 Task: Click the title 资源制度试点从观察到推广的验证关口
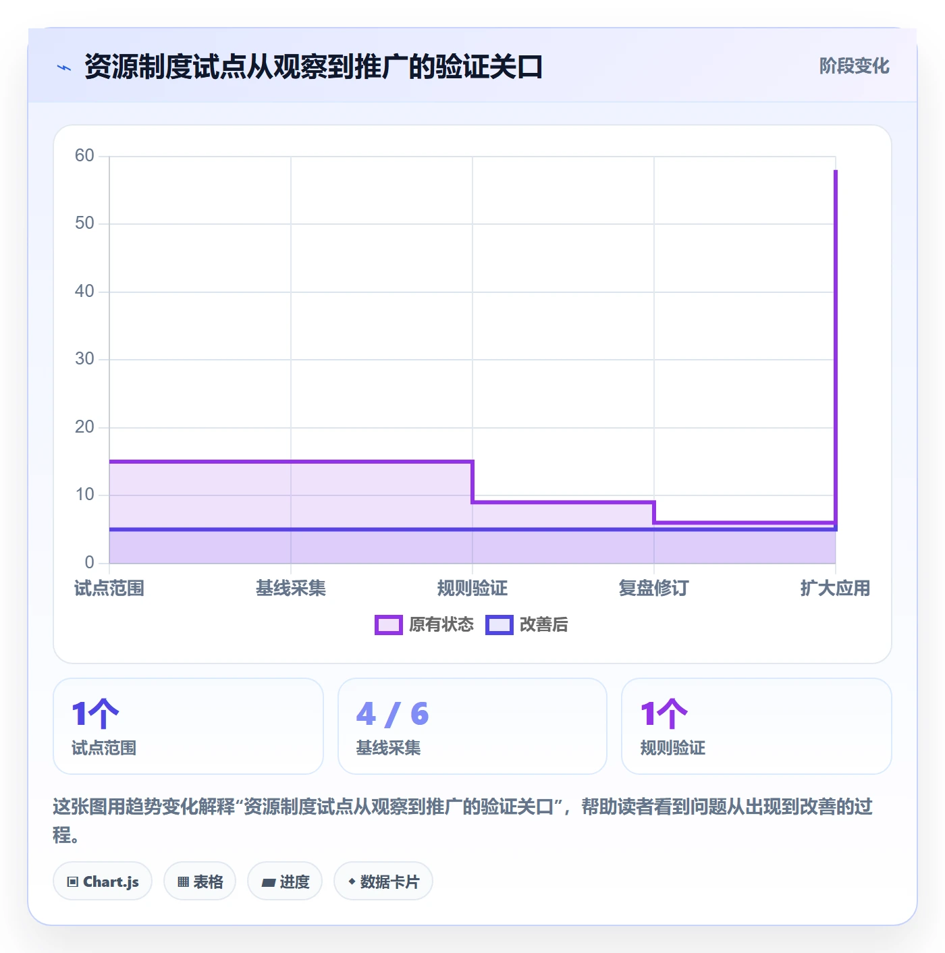(x=314, y=67)
